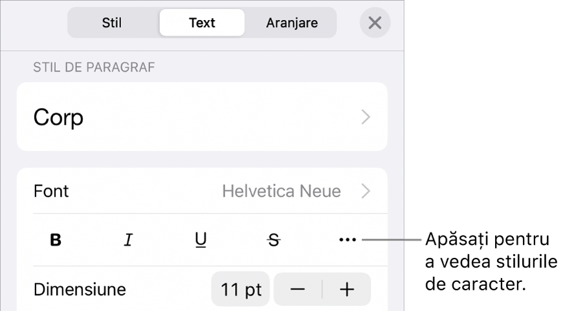Image resolution: width=563 pixels, height=311 pixels.
Task: Toggle strikethrough formatting
Action: click(274, 240)
